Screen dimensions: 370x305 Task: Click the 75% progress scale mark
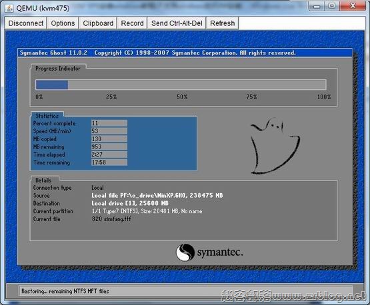tap(251, 97)
